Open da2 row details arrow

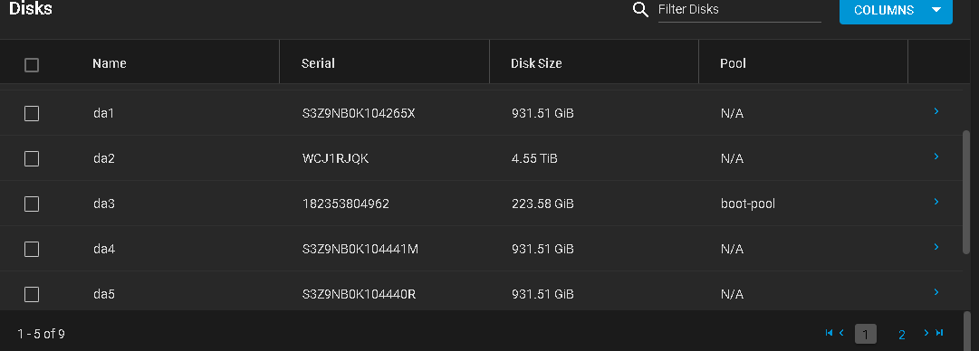936,157
